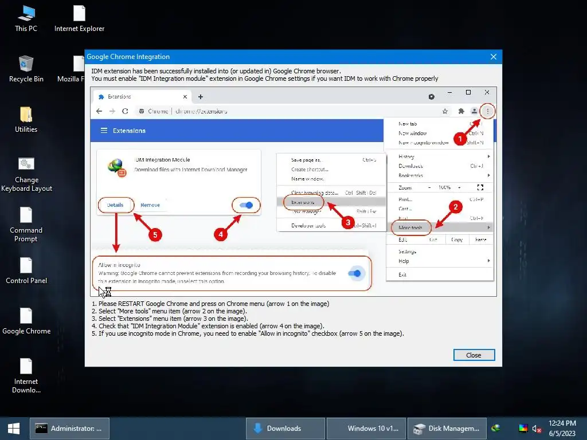Select the Recycle Bin desktop icon

pyautogui.click(x=26, y=69)
